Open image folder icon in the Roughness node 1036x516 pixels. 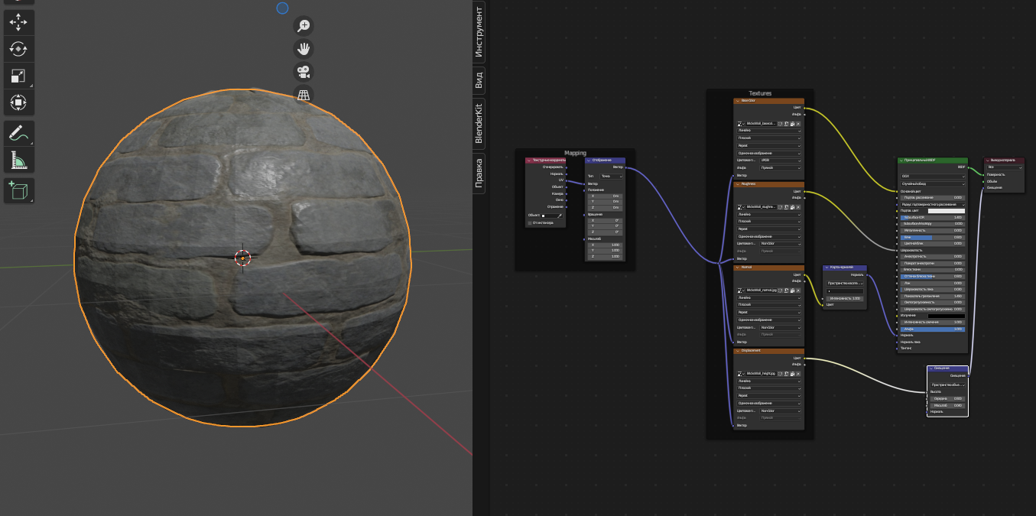click(x=792, y=207)
